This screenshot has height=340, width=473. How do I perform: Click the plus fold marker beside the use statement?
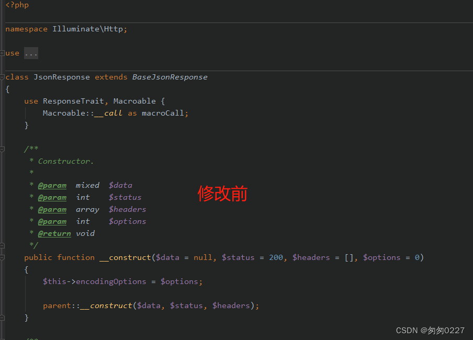(x=2, y=53)
